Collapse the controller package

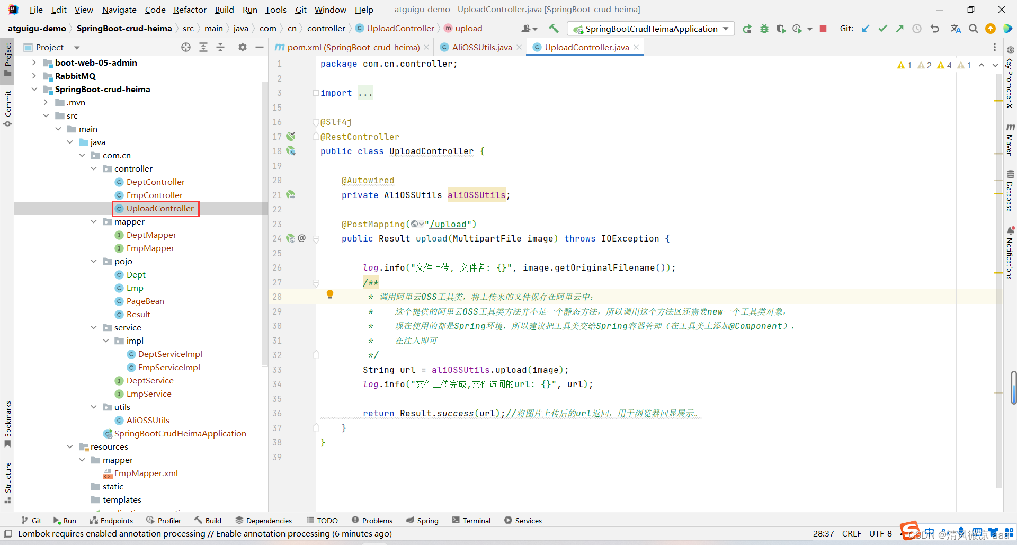click(94, 168)
